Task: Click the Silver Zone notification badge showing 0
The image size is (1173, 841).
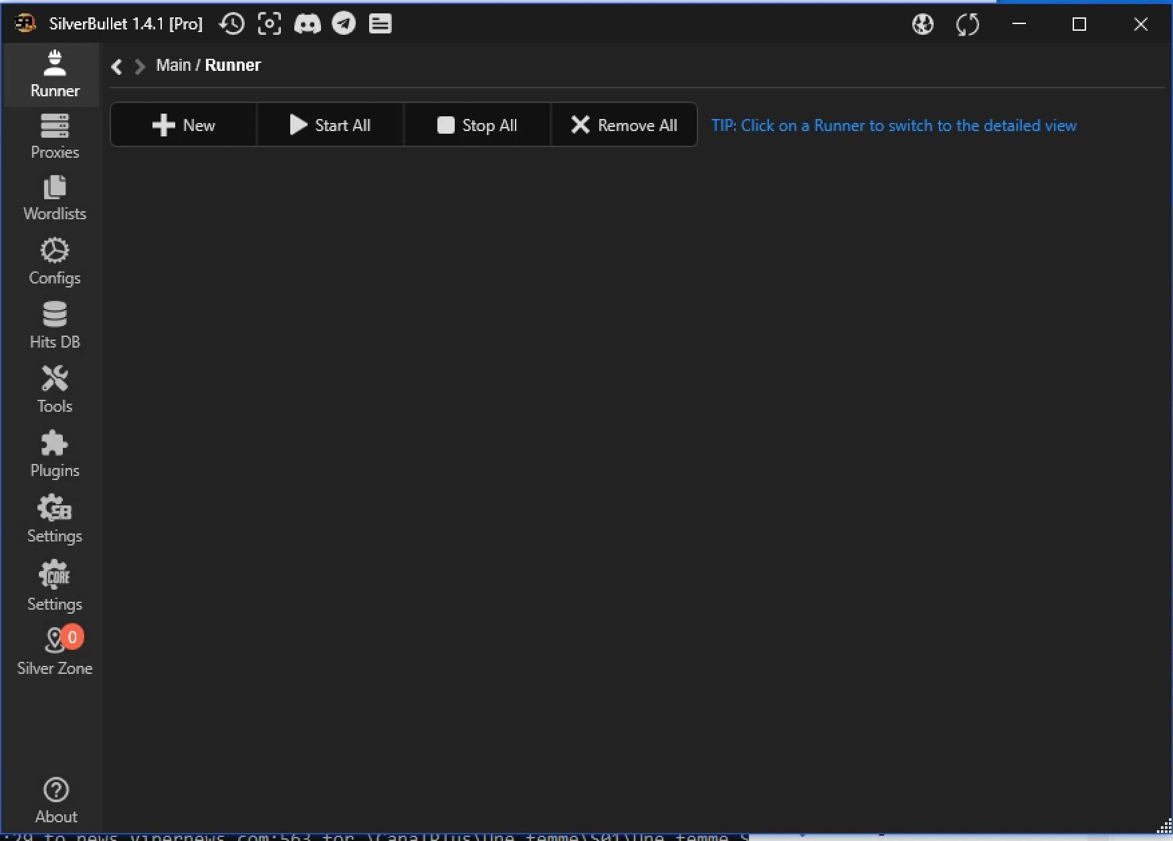Action: click(72, 637)
